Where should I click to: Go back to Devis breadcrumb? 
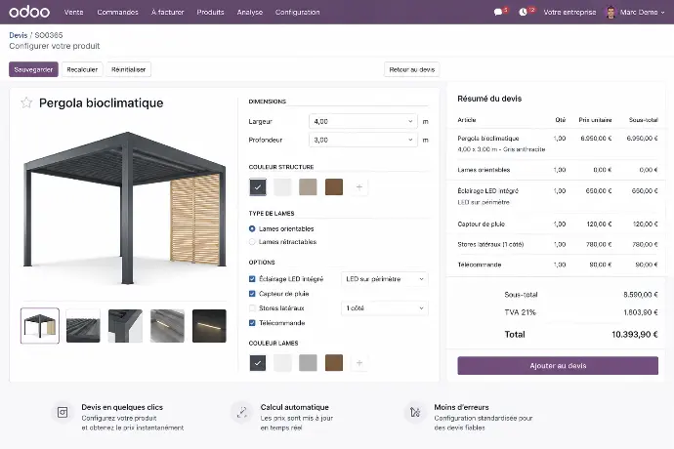pos(18,35)
